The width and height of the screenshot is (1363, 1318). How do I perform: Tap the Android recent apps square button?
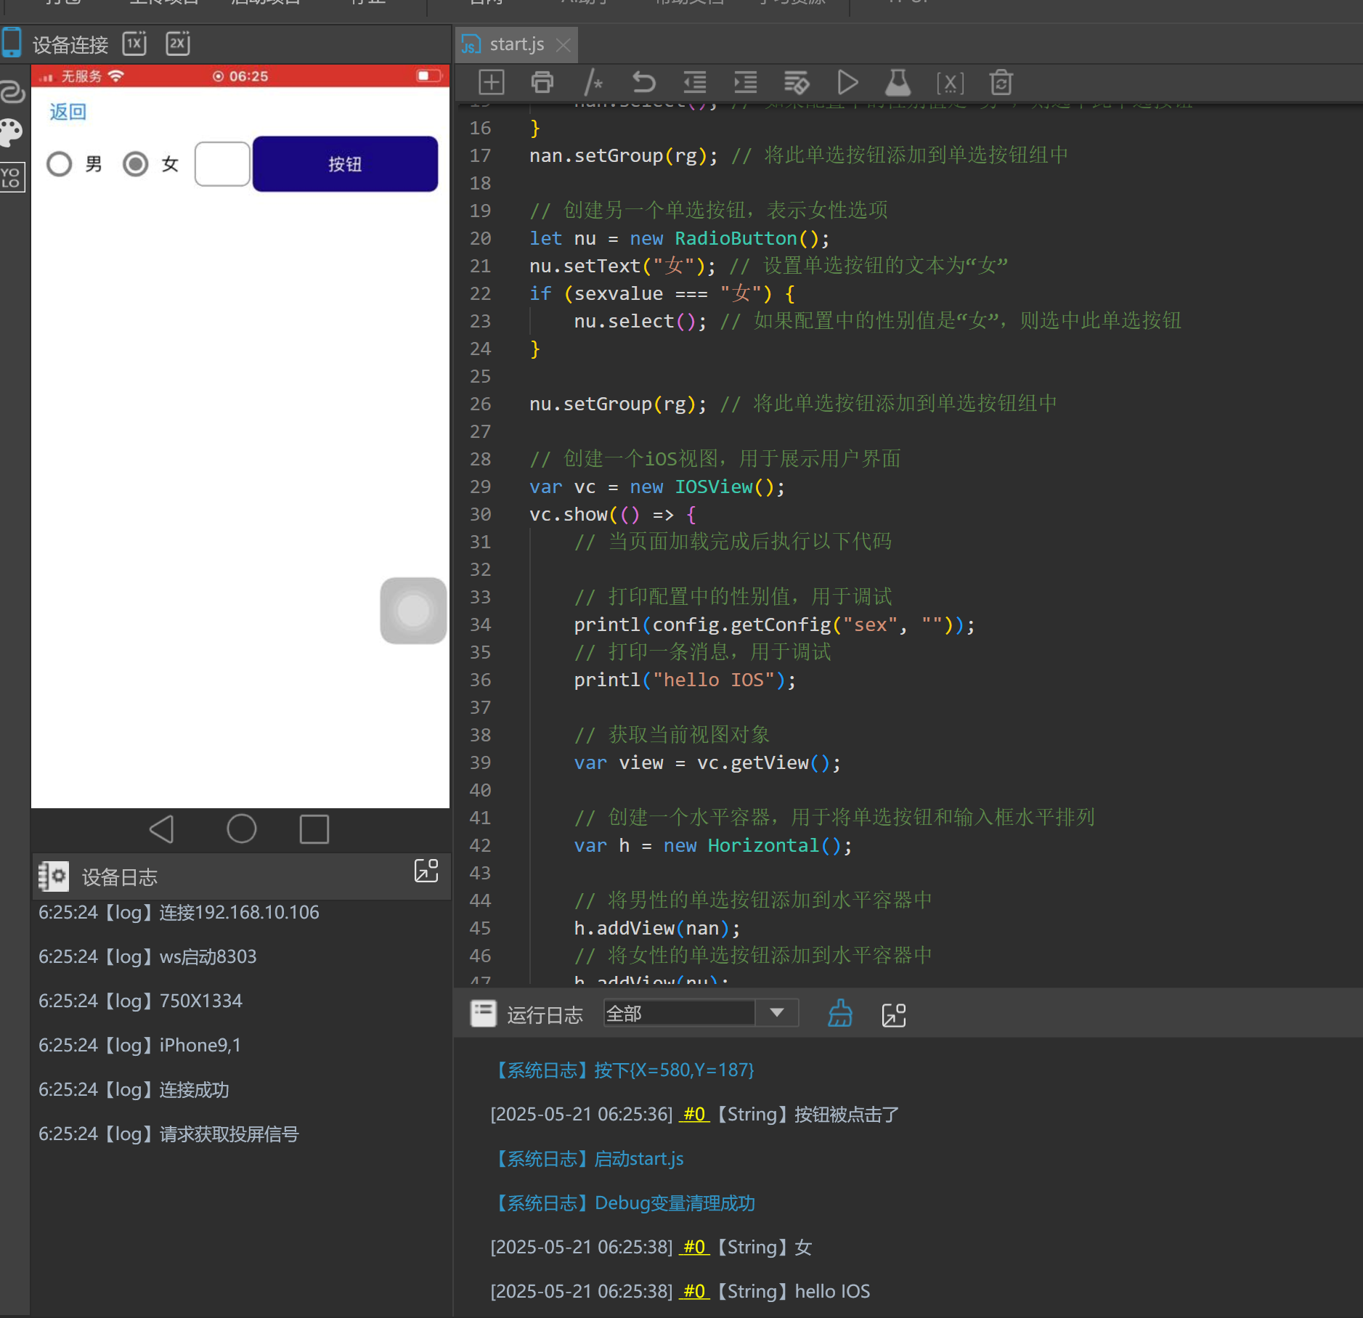(x=314, y=829)
